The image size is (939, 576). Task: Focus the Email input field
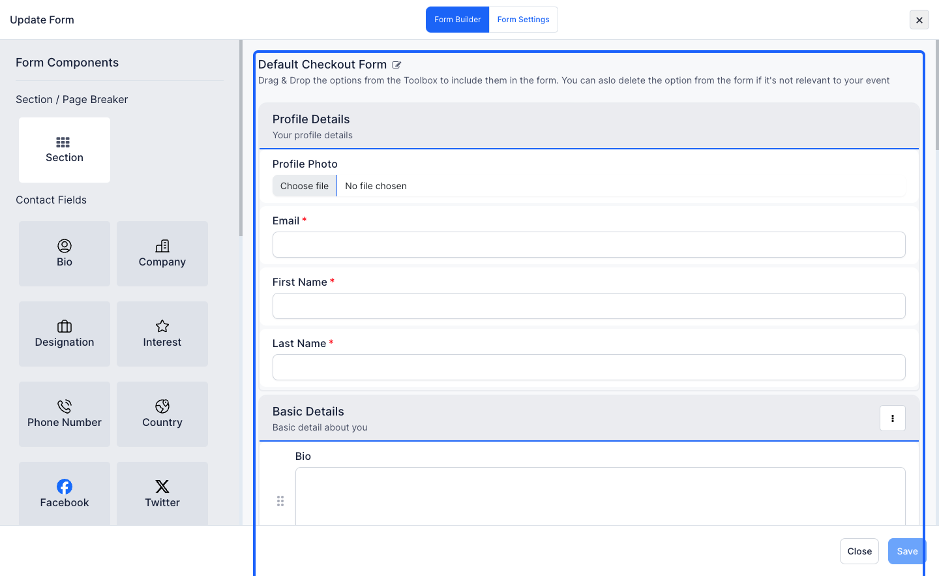[x=589, y=245]
